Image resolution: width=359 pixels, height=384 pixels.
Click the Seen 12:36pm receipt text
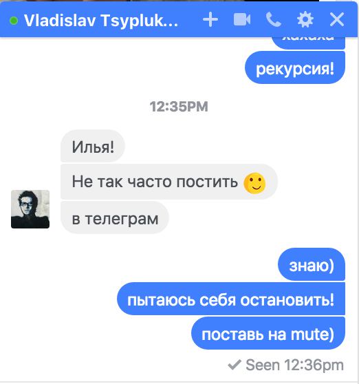[x=294, y=365]
